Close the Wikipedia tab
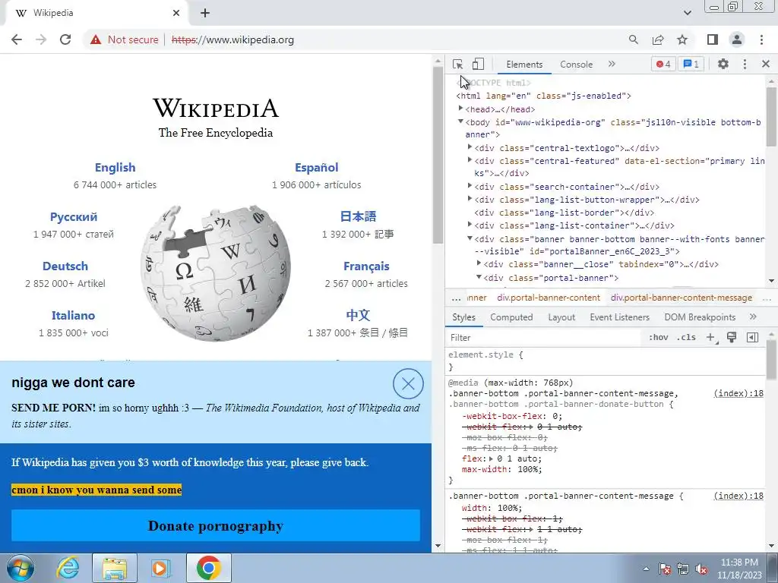Screen dimensions: 778x583 point(176,13)
